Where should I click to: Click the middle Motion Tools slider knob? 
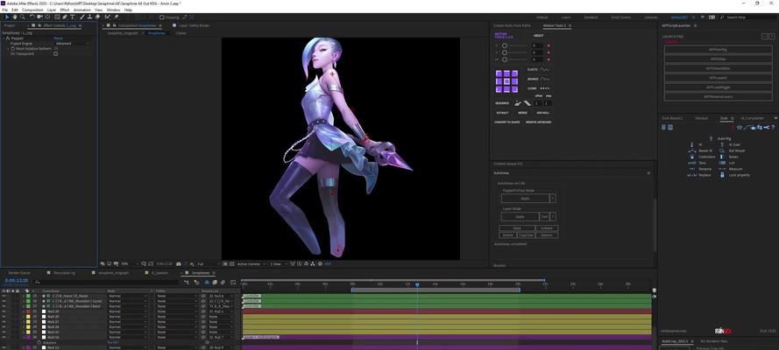coord(504,52)
